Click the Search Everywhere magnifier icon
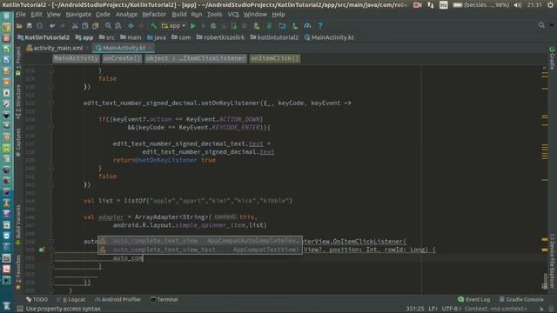Screen dimensions: 557x313 (541, 25)
